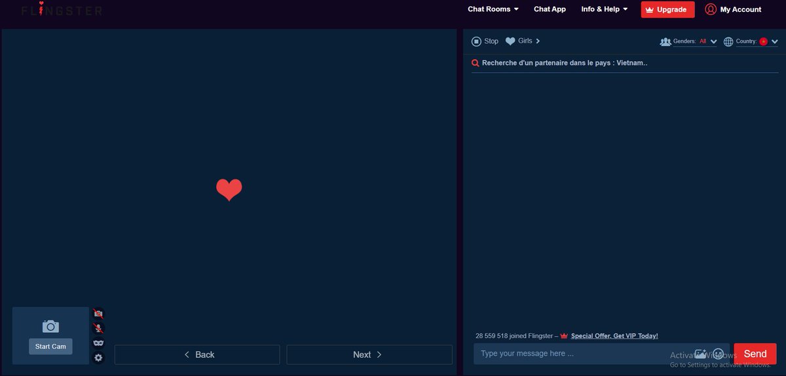Expand the Info & Help menu
This screenshot has height=376, width=786.
[604, 9]
